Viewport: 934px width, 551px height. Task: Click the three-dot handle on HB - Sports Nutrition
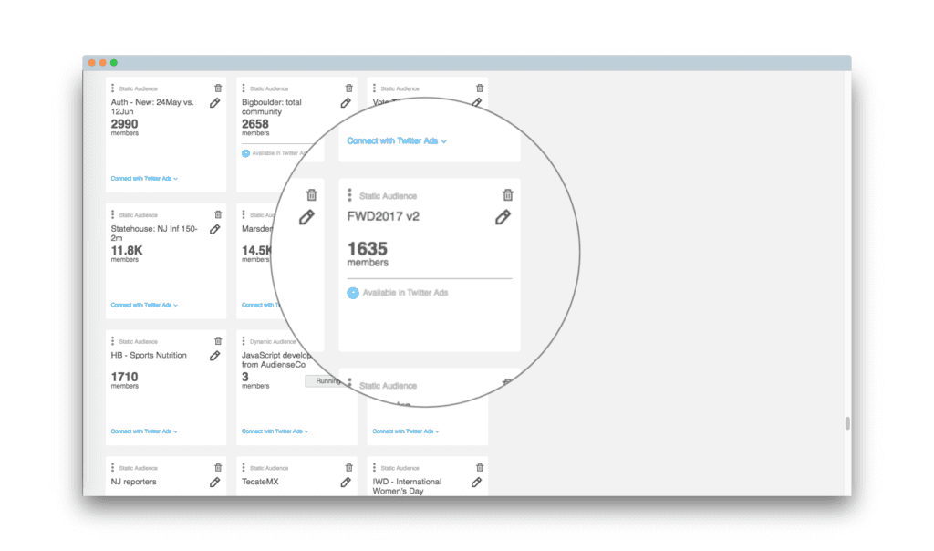click(x=112, y=341)
